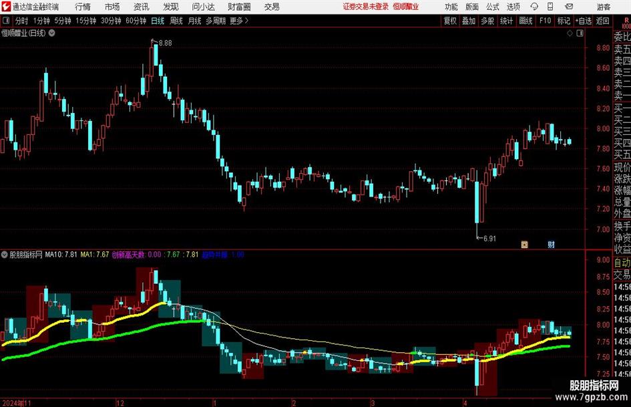Click the 2024年11 date label on timeline
Screen dimensions: 631x407
click(x=17, y=403)
